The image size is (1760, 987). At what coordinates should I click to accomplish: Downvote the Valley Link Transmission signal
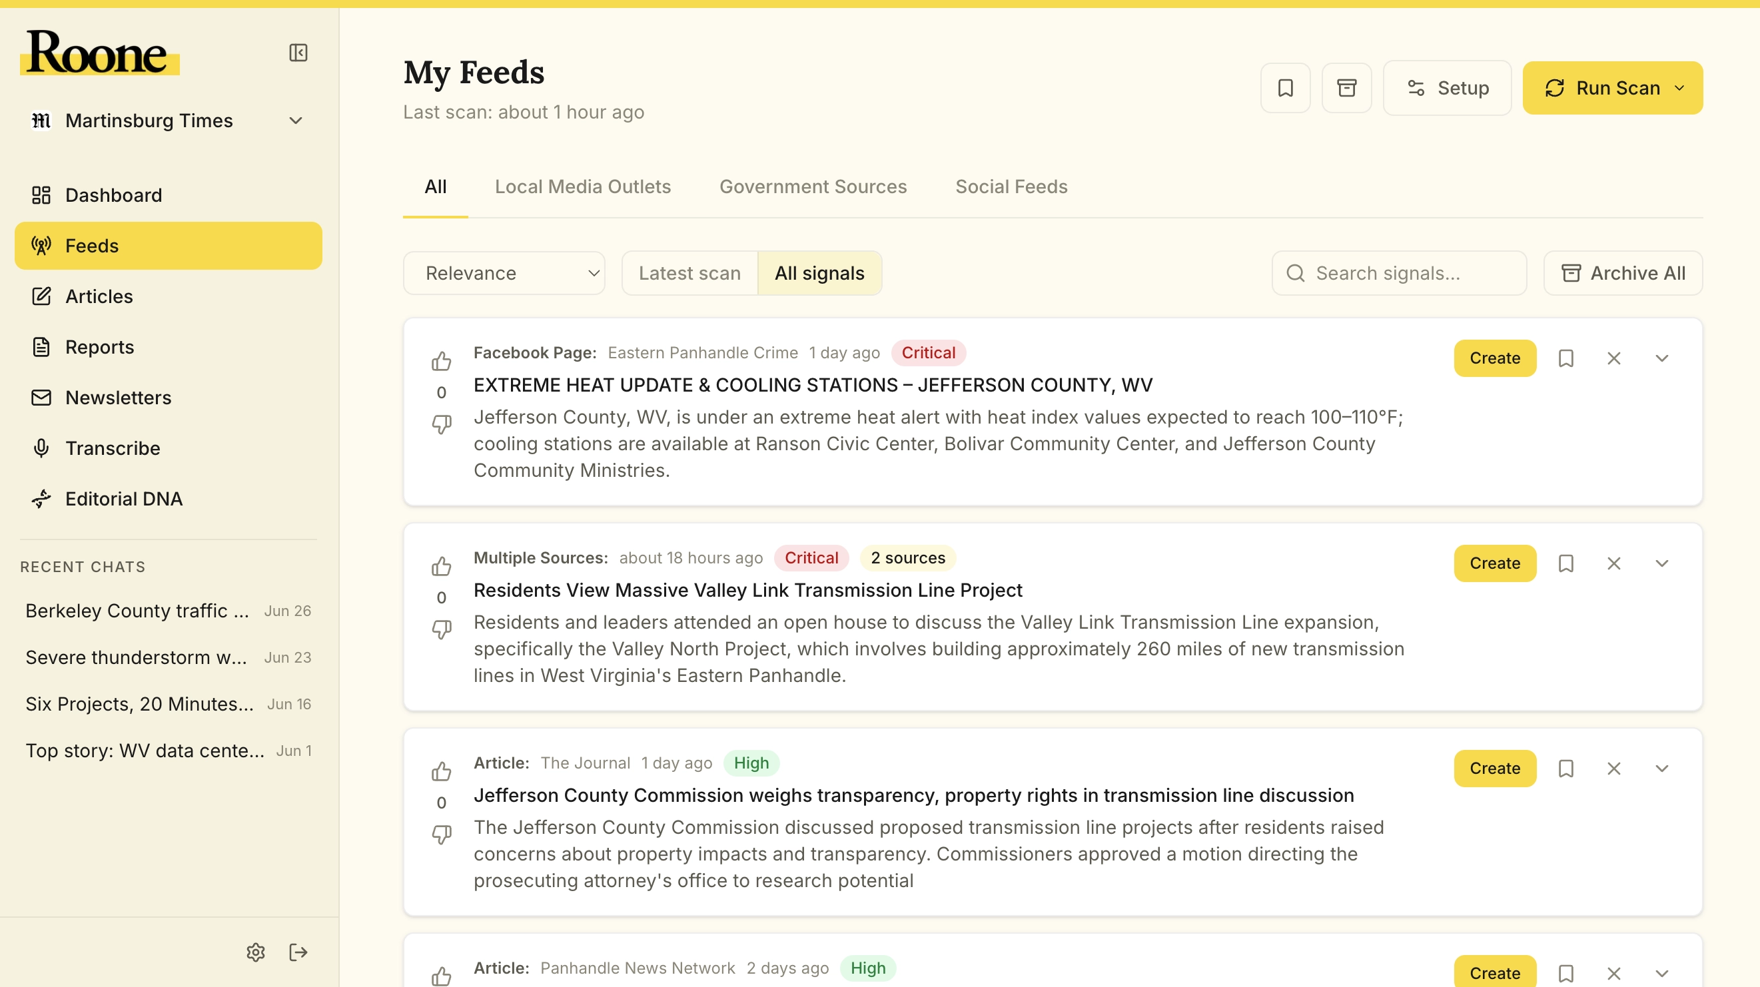tap(442, 629)
